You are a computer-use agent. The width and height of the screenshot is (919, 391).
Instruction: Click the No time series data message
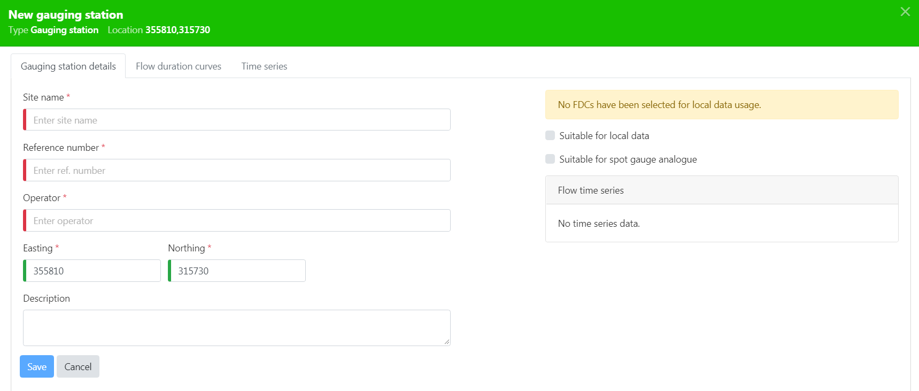599,224
